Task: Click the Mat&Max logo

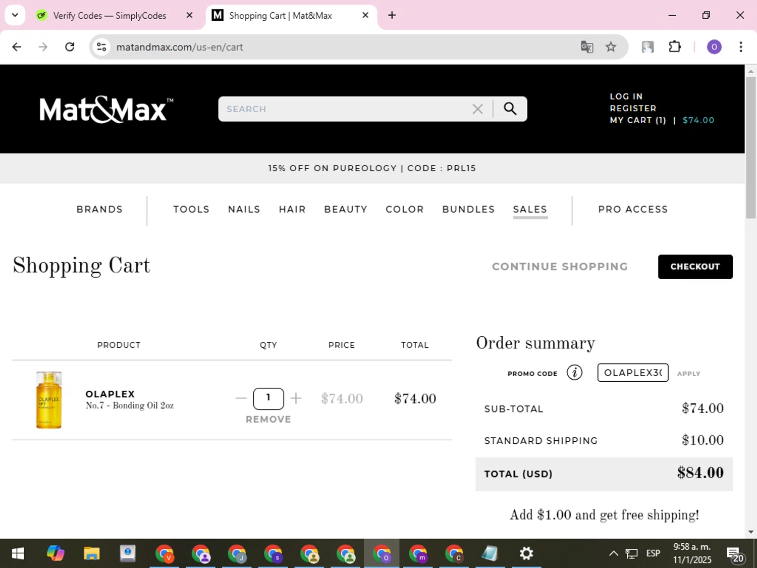Action: (x=106, y=109)
